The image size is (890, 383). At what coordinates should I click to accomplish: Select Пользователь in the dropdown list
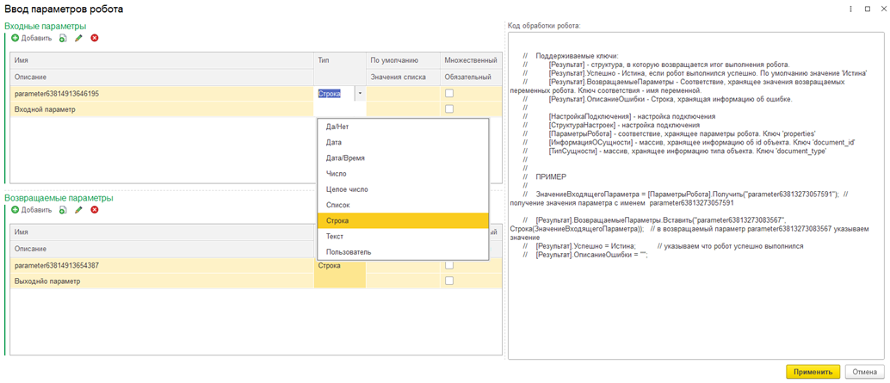(349, 252)
